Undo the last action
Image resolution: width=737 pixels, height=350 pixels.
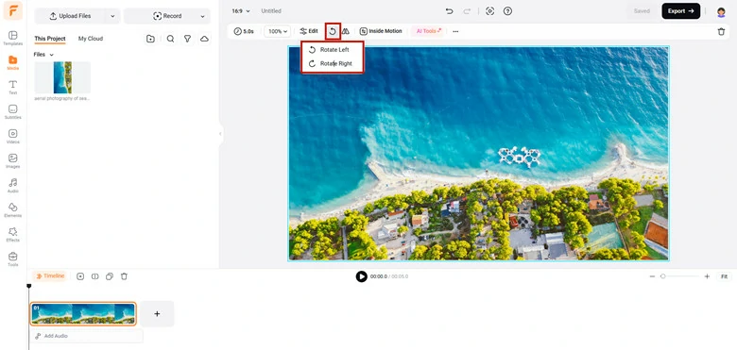(450, 11)
